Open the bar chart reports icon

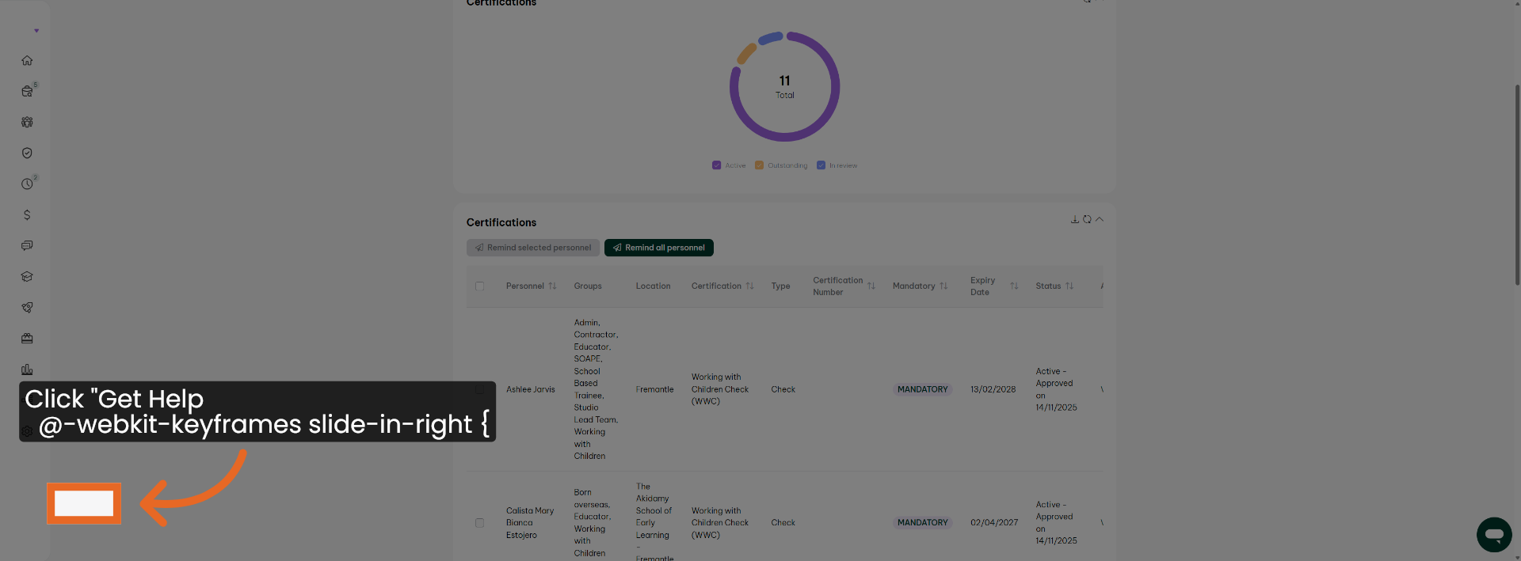(x=27, y=369)
